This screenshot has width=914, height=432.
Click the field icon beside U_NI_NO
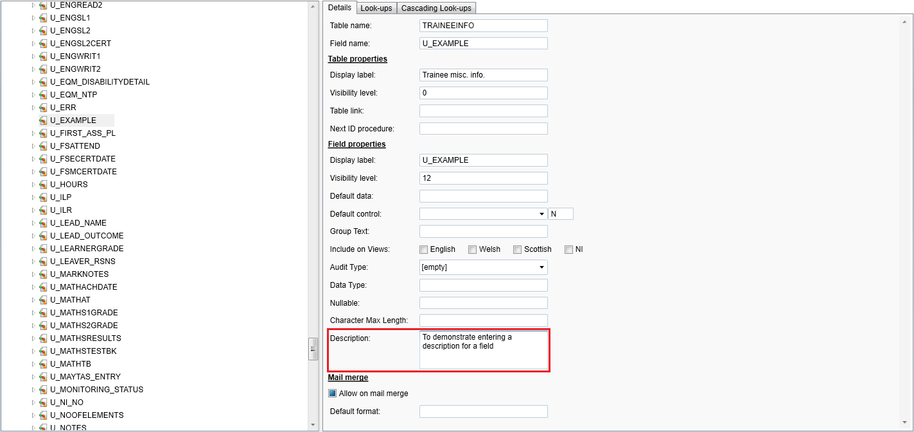point(43,403)
